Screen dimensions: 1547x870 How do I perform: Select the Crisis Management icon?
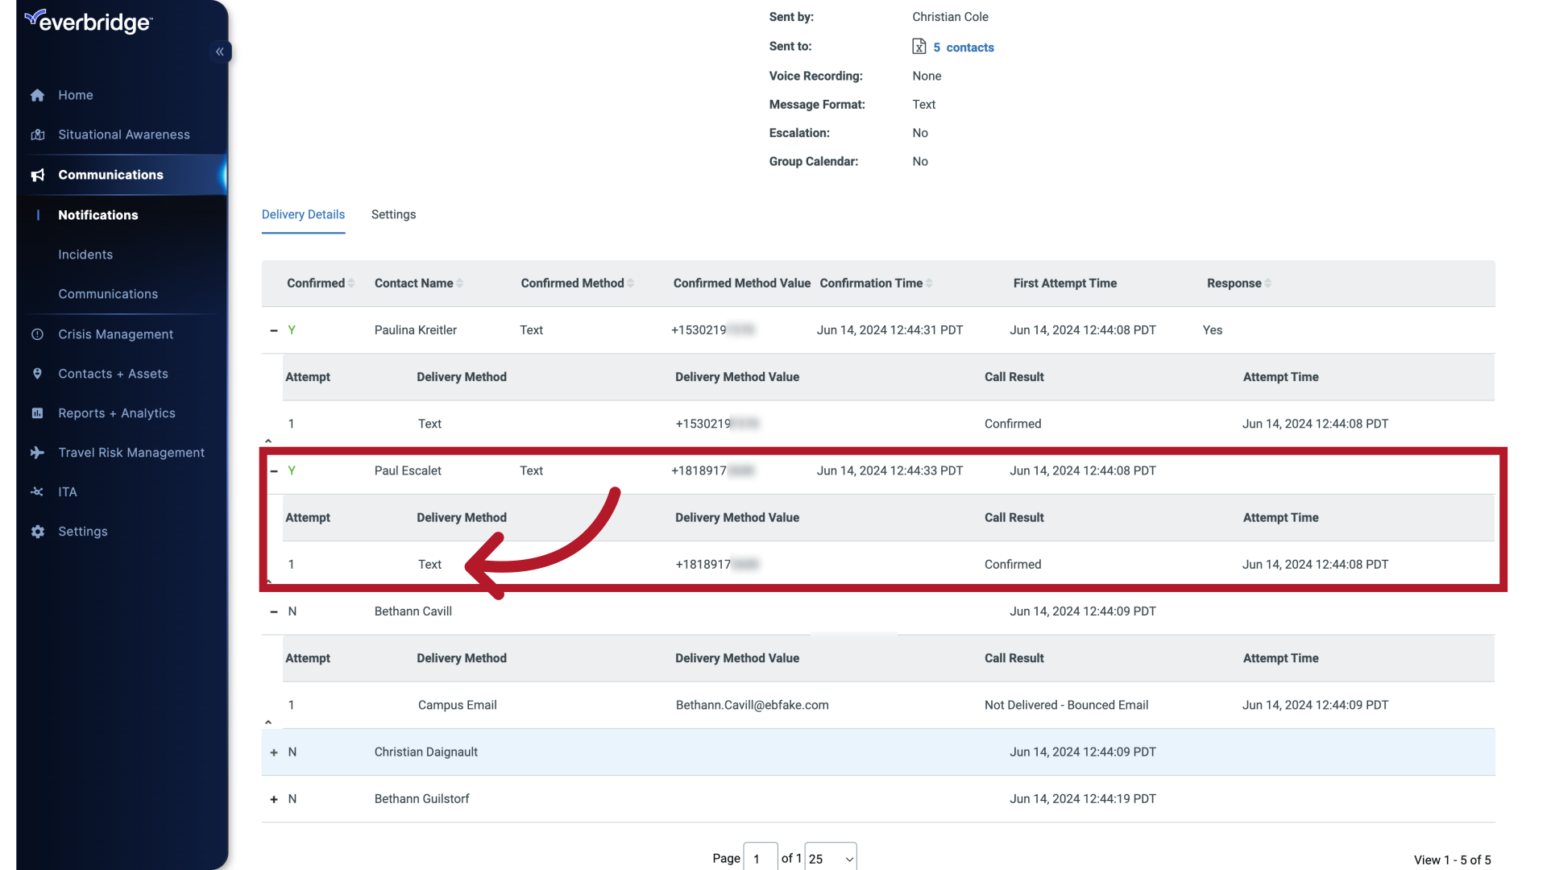point(38,333)
